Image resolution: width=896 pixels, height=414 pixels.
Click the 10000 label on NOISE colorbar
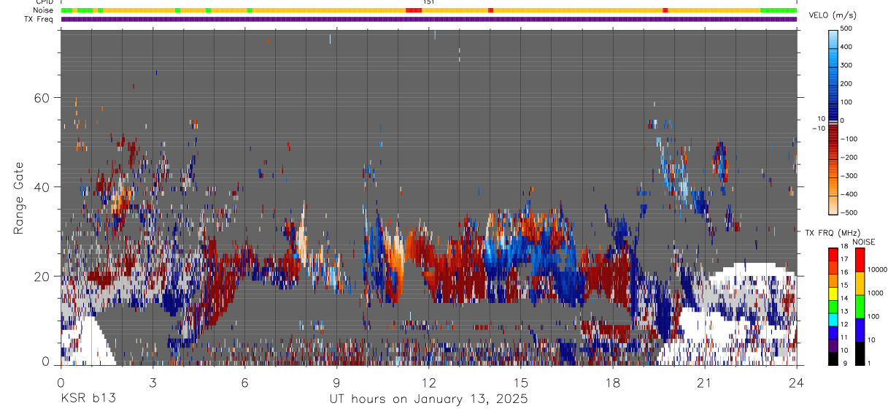coord(876,270)
